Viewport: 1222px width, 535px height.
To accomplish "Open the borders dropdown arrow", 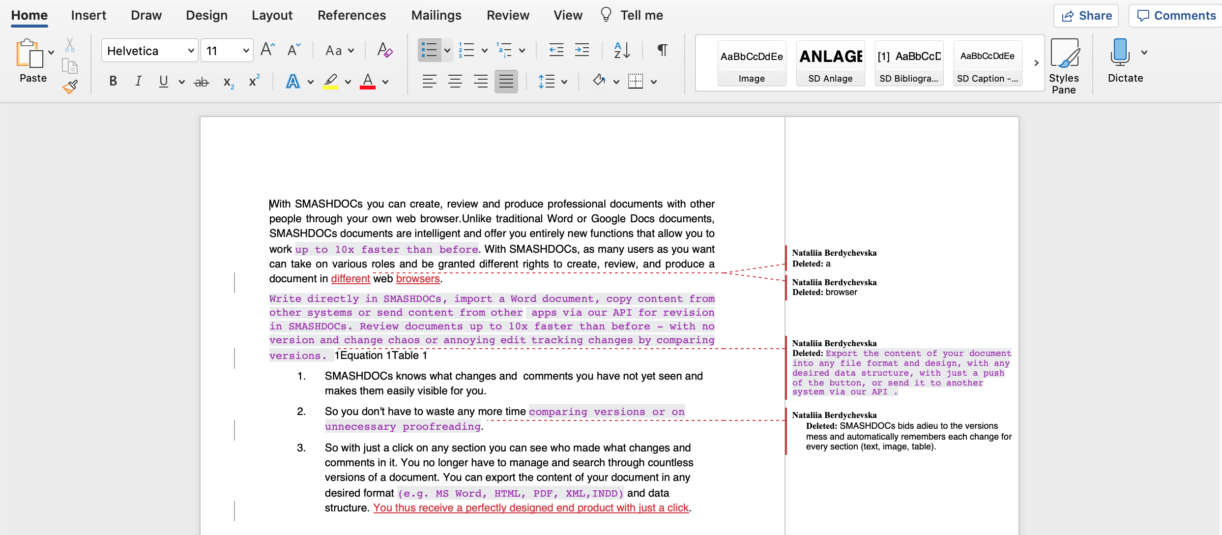I will coord(653,82).
